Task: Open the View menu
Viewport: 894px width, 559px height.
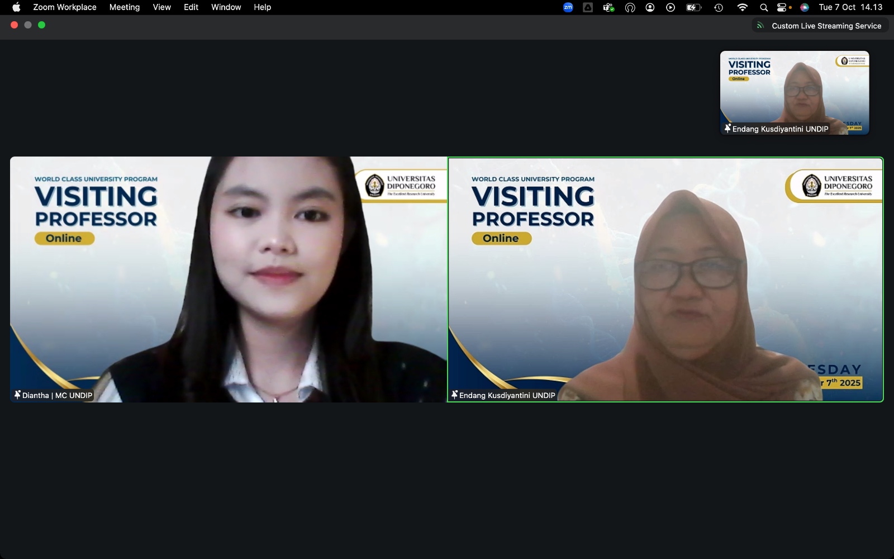Action: pyautogui.click(x=161, y=7)
